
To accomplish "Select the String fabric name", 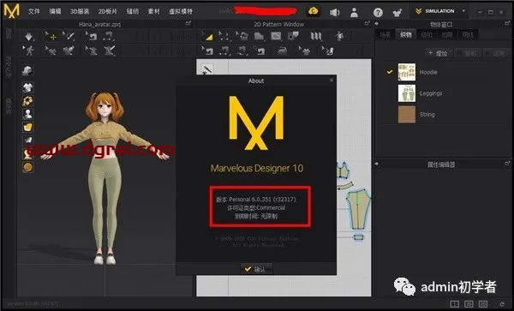I will tap(427, 114).
